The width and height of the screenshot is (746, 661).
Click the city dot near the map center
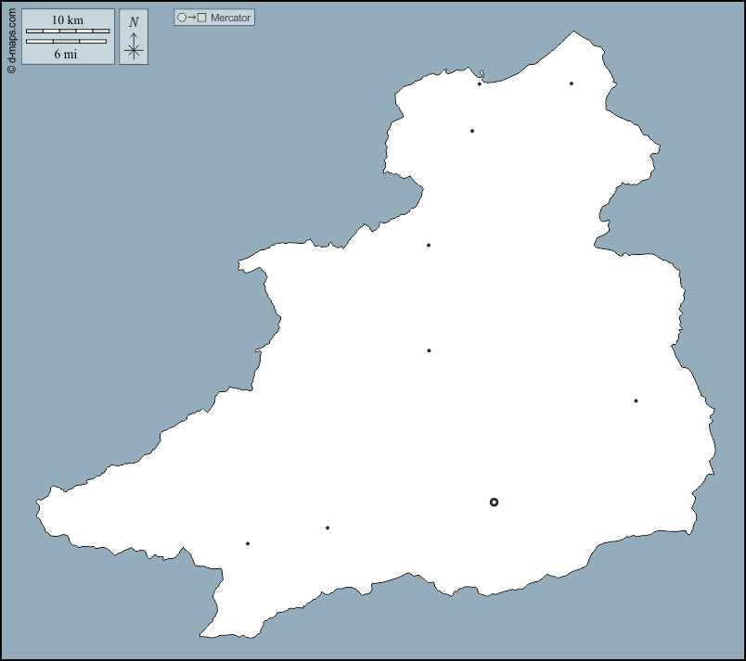[x=428, y=350]
